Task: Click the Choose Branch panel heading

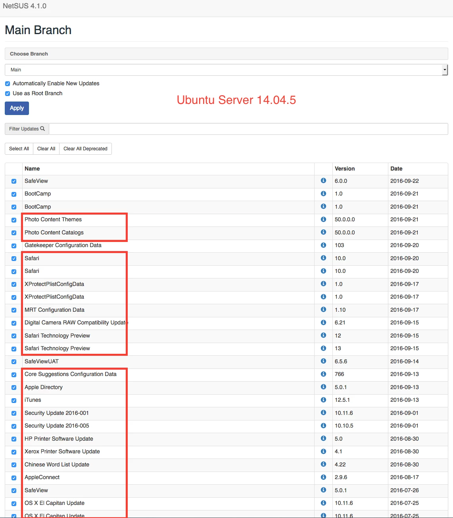Action: pyautogui.click(x=226, y=54)
